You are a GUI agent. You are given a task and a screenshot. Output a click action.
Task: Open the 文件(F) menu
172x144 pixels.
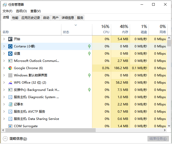[7, 11]
